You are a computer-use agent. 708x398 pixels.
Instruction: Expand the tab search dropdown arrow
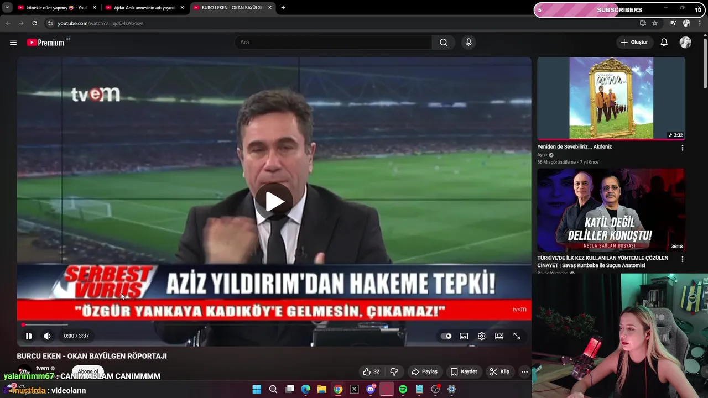click(7, 8)
